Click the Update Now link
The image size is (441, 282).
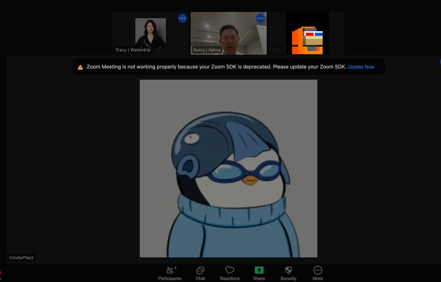click(361, 67)
